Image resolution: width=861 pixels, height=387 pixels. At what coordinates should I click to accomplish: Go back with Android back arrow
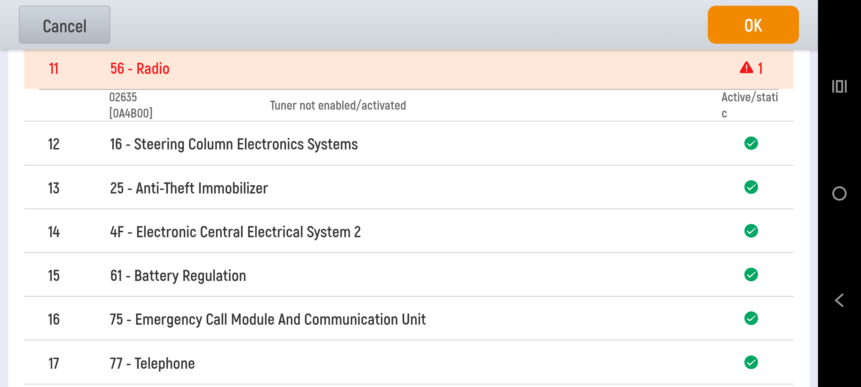click(x=839, y=300)
